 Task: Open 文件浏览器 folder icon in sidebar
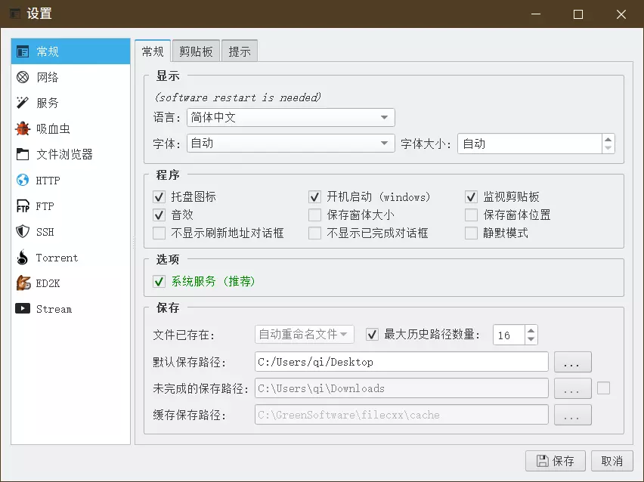coord(23,154)
